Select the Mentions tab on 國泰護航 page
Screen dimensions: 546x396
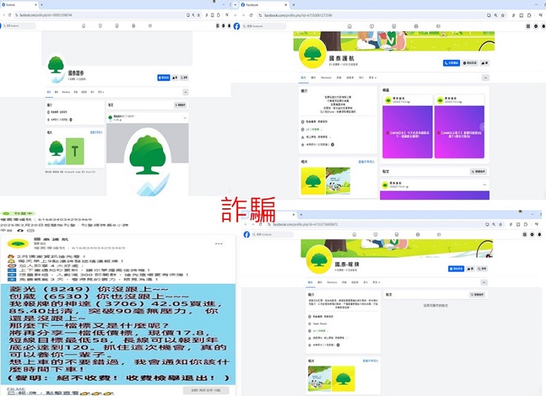326,78
